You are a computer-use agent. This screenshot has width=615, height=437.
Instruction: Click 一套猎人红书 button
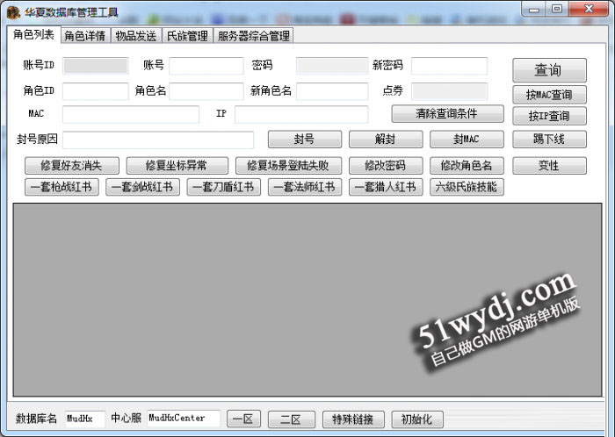coord(386,187)
